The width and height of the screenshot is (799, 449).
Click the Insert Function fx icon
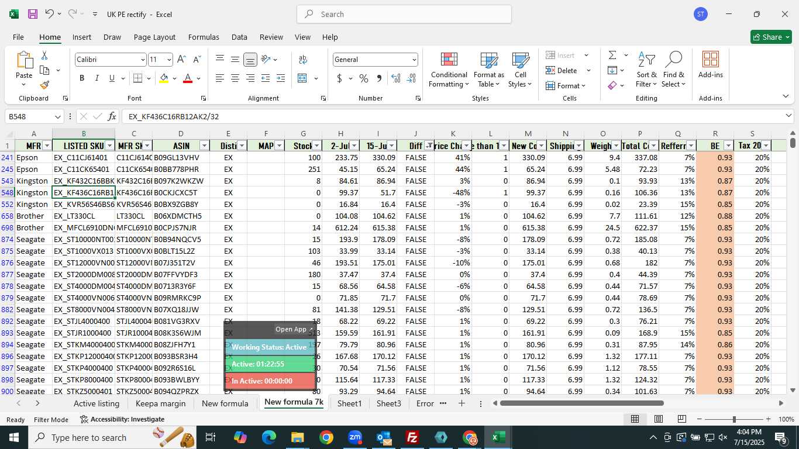pyautogui.click(x=112, y=116)
